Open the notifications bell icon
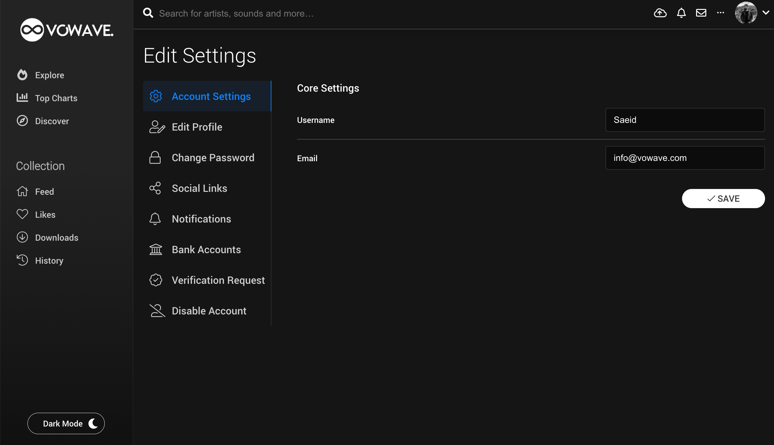The image size is (774, 445). (x=681, y=13)
